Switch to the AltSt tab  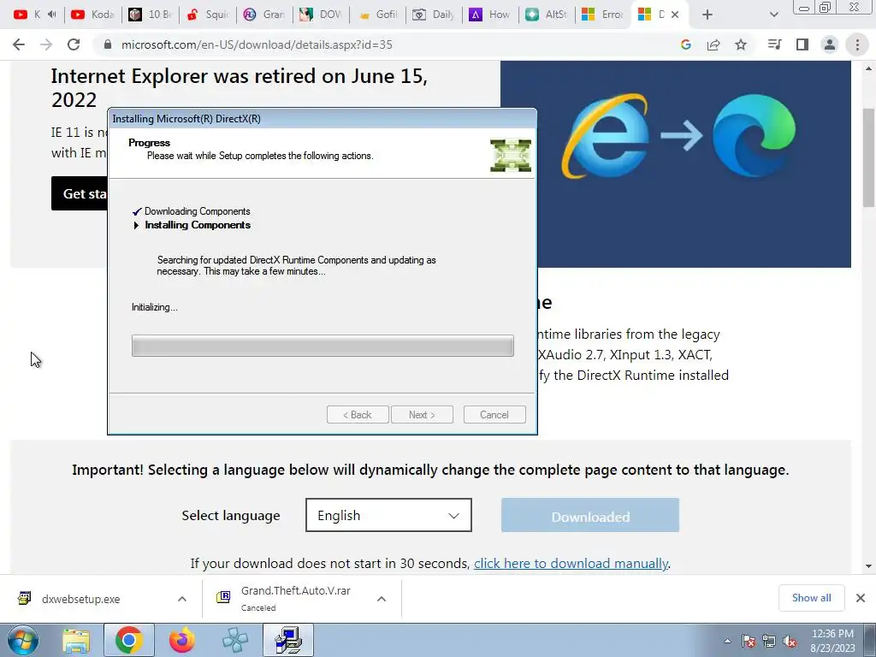tap(547, 15)
